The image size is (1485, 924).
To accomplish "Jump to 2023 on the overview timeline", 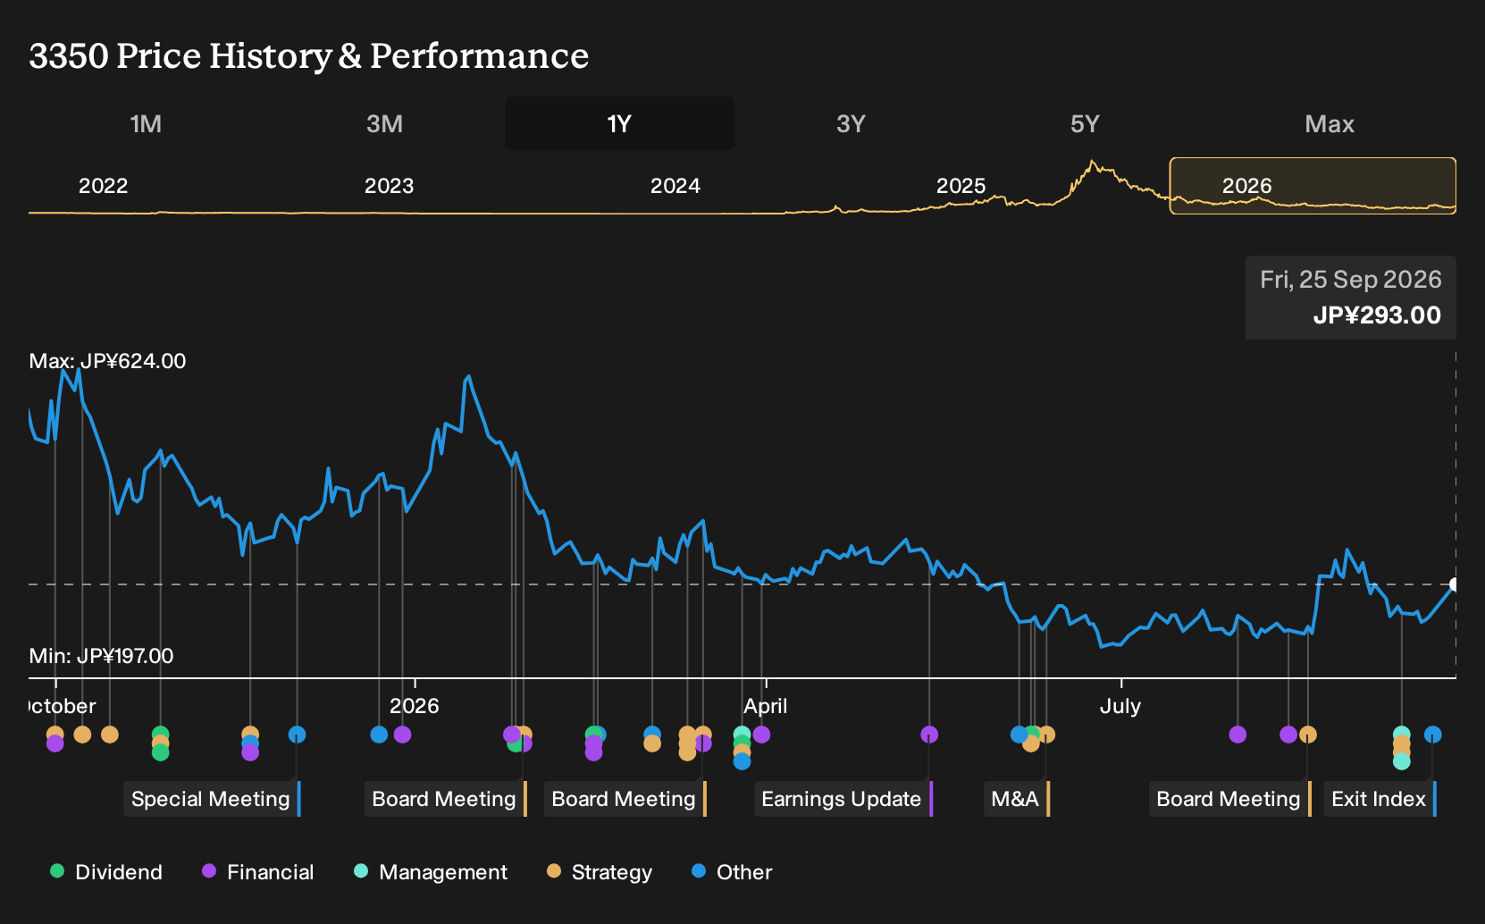I will click(x=390, y=186).
